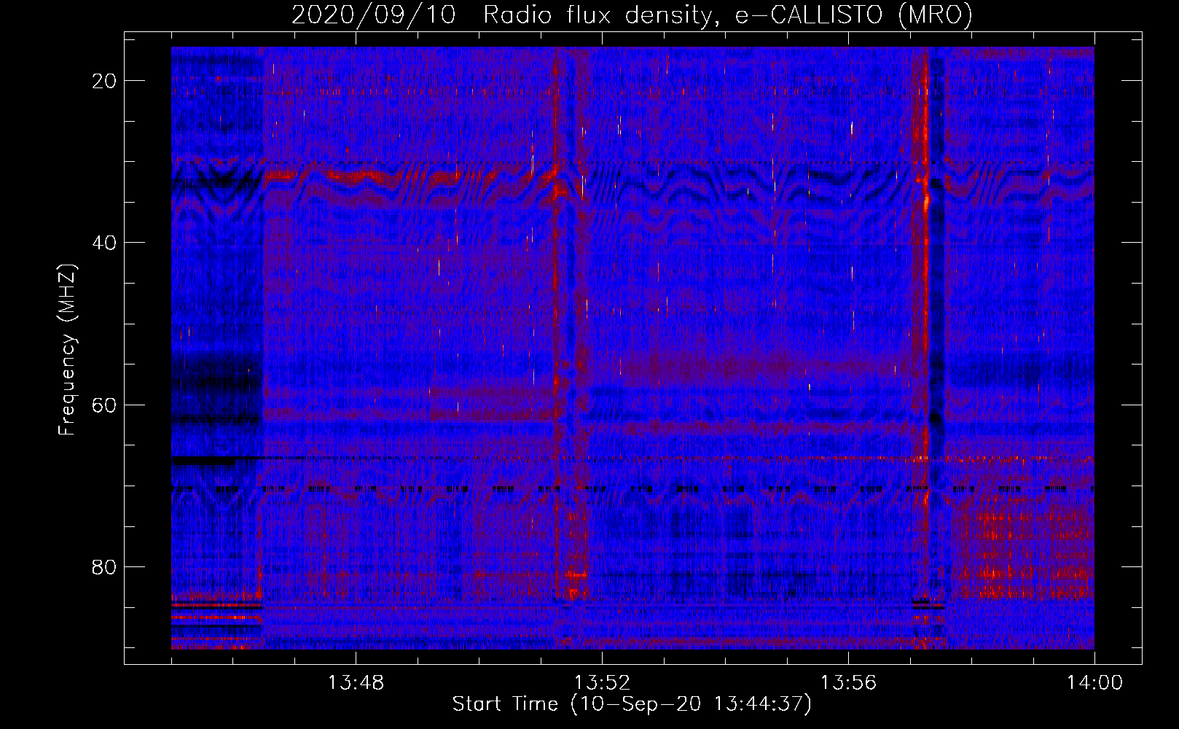Click the 80 MHz frequency tick label
1179x729 pixels.
105,566
